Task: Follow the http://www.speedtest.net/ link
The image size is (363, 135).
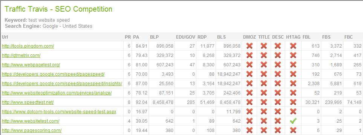Action: click(28, 102)
